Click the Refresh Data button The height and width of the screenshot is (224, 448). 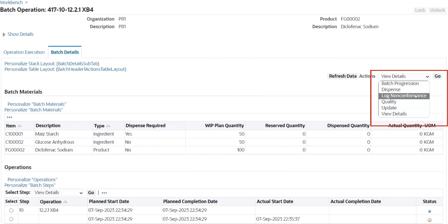point(343,76)
